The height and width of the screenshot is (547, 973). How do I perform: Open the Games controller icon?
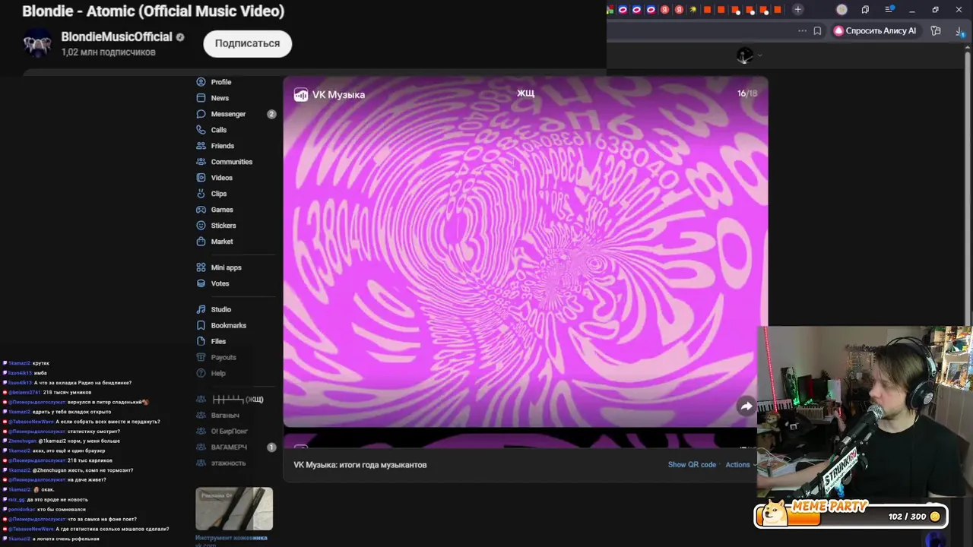[201, 210]
